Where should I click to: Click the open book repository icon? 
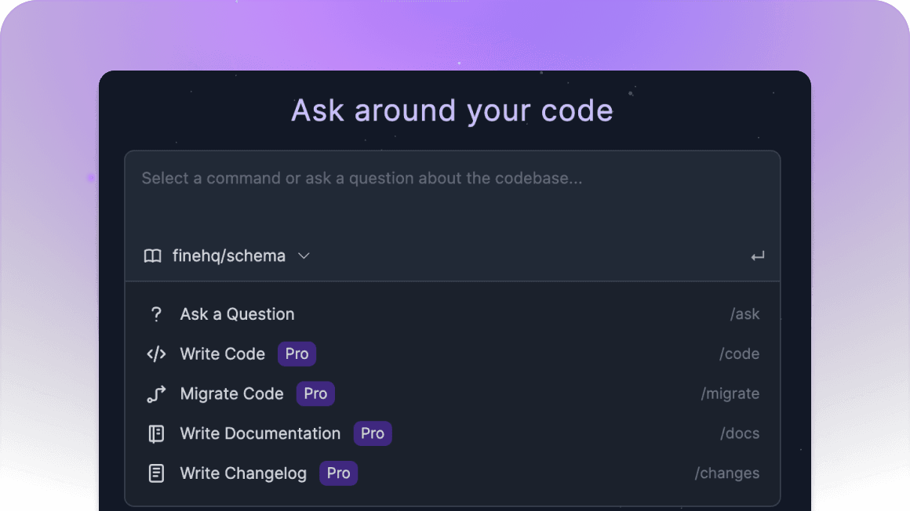pyautogui.click(x=153, y=255)
